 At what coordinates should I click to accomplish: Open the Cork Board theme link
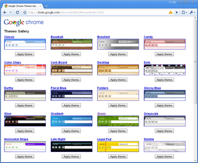59,62
